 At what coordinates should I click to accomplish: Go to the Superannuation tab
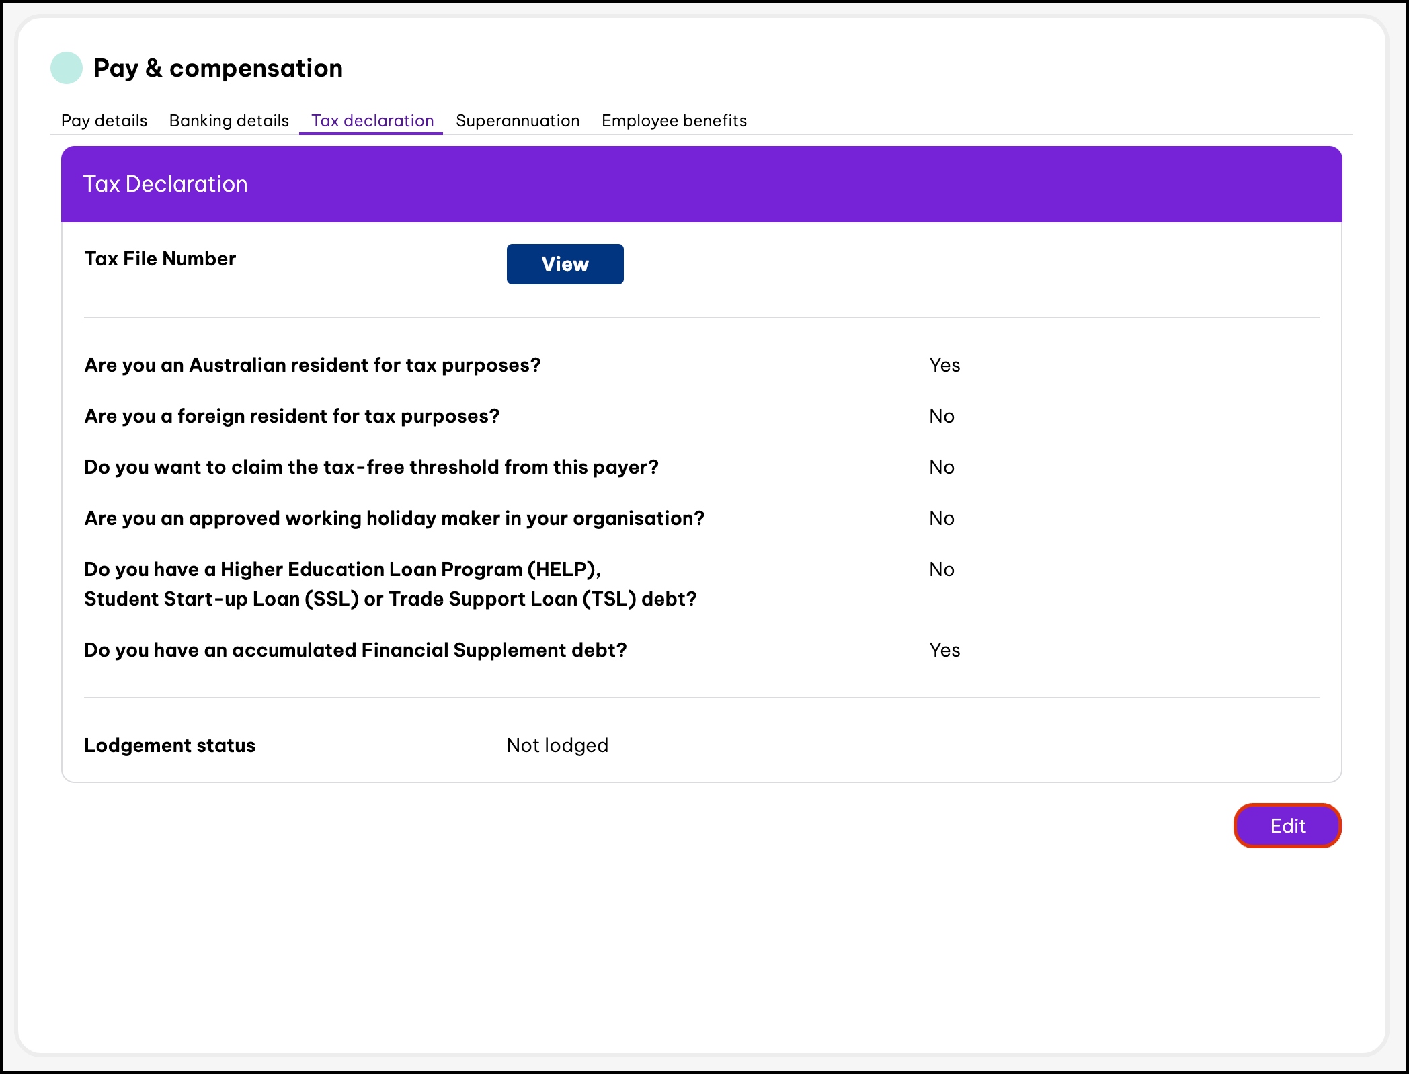point(518,121)
